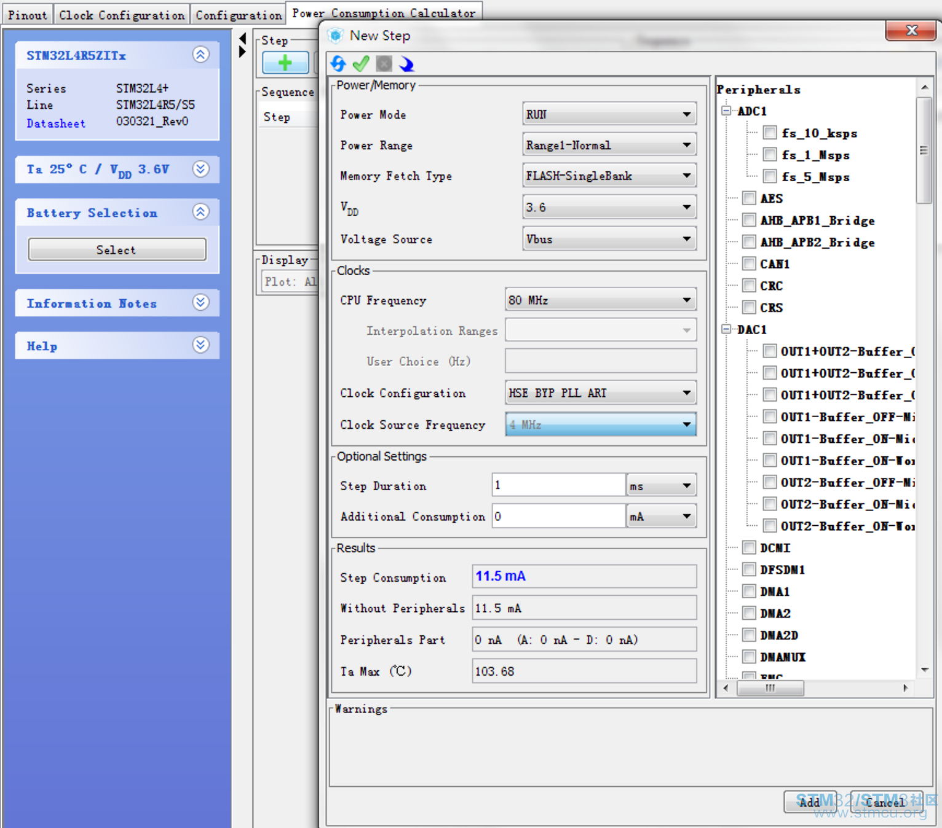Open the Power Range dropdown
This screenshot has height=828, width=942.
click(609, 145)
